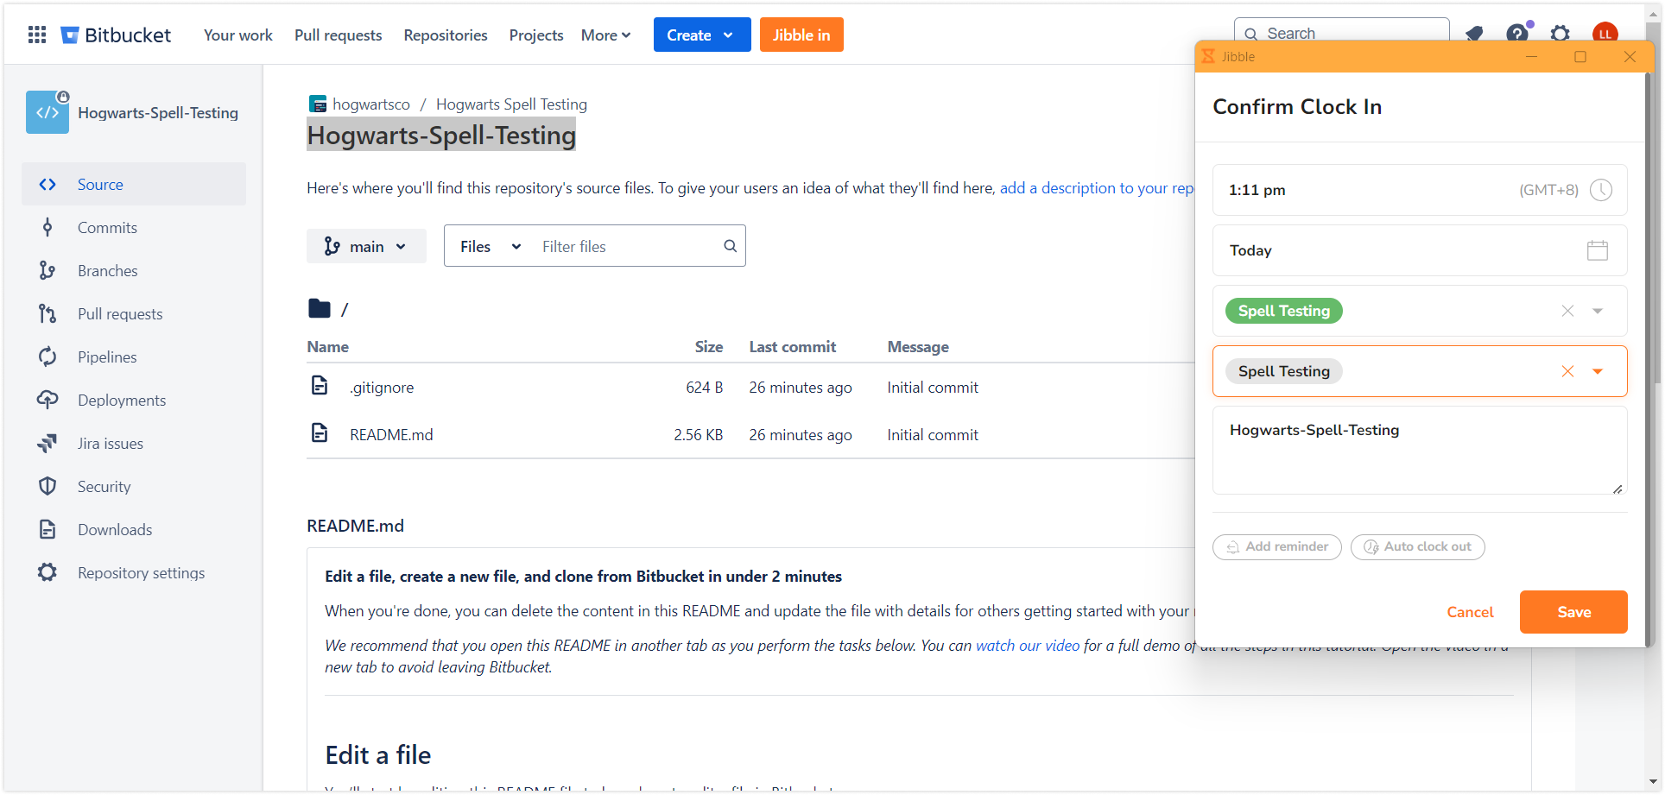Click the .gitignore file icon

pos(320,386)
